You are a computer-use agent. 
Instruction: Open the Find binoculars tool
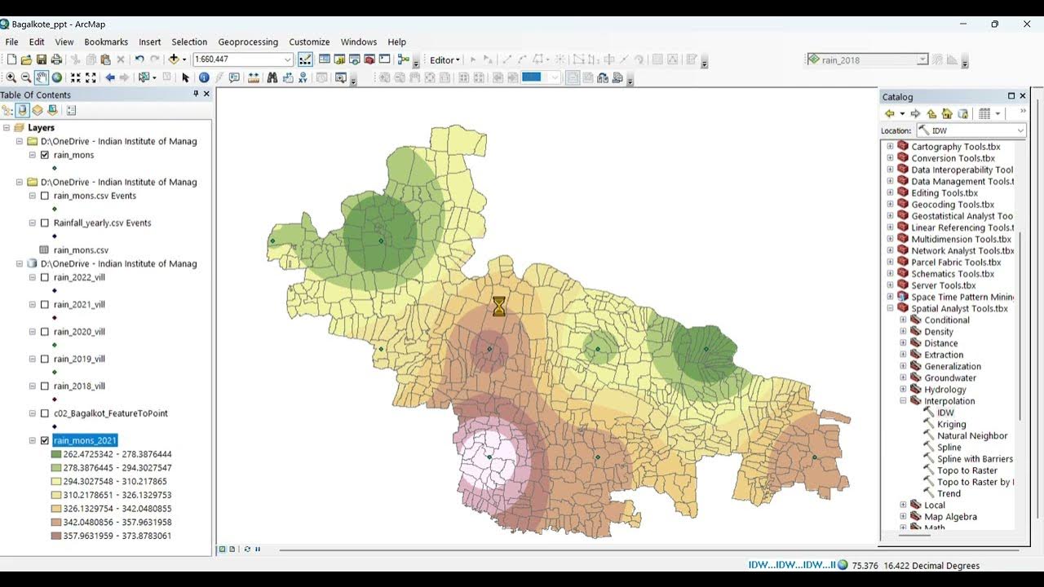[x=272, y=77]
